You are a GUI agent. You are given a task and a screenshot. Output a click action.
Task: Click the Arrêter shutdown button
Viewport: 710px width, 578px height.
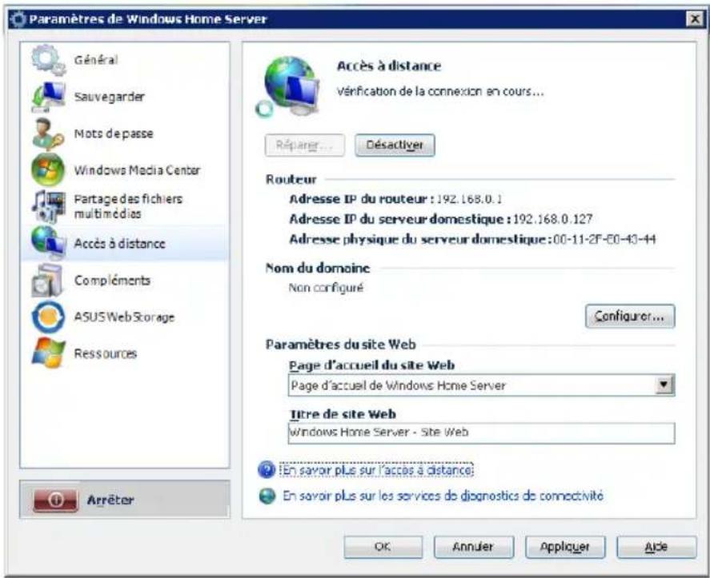pos(125,500)
